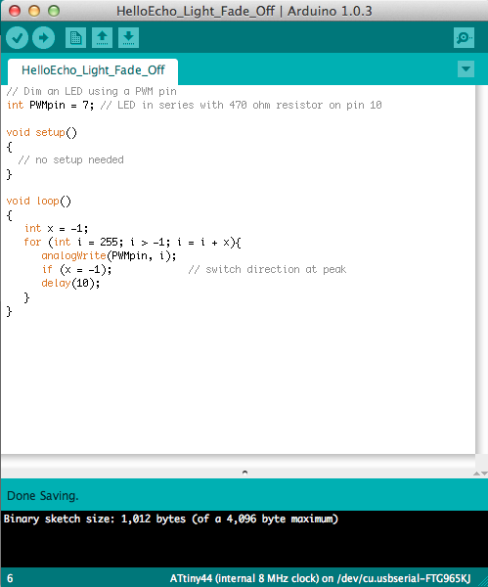
Task: Click the Verify checkmark button
Action: (x=17, y=38)
